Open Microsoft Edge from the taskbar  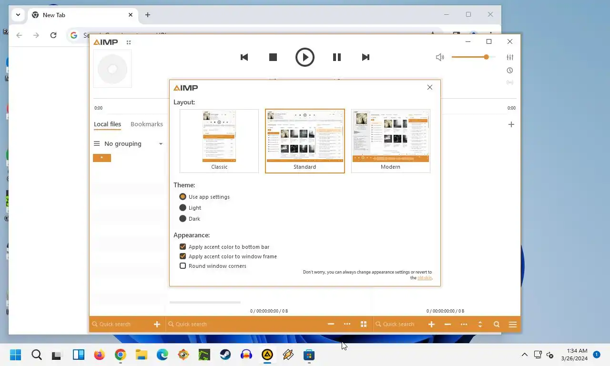pyautogui.click(x=163, y=355)
